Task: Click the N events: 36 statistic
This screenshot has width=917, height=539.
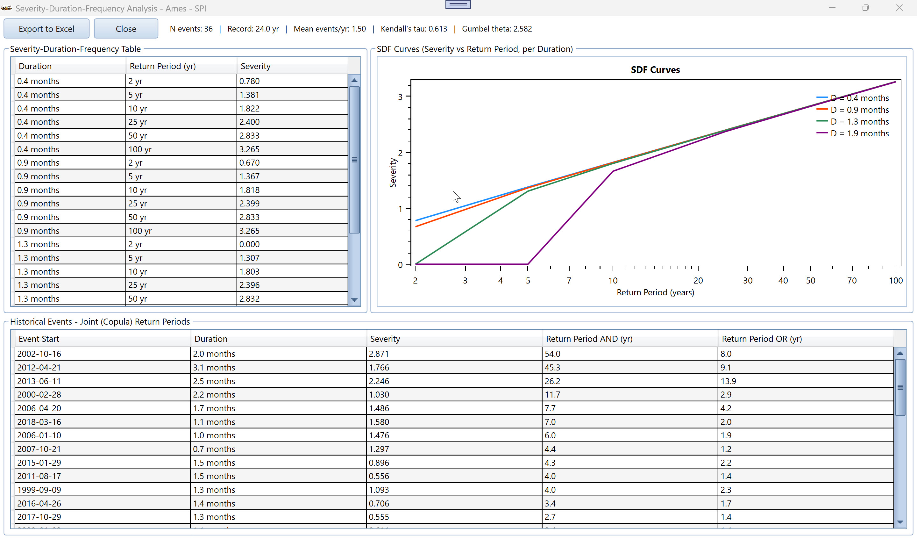Action: pos(191,29)
